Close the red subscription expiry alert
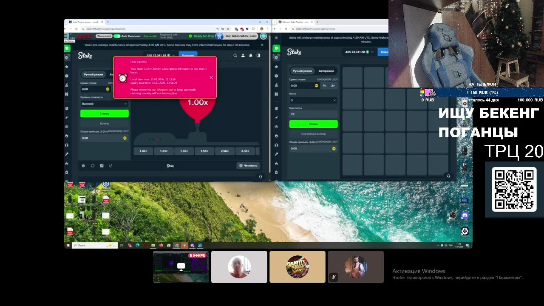The height and width of the screenshot is (306, 544). tap(211, 77)
